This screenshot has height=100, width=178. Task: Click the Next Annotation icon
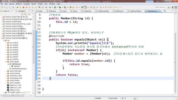point(101,7)
